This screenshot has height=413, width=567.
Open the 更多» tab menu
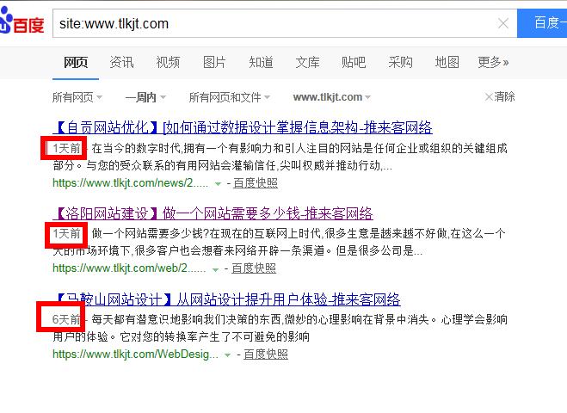click(x=493, y=62)
